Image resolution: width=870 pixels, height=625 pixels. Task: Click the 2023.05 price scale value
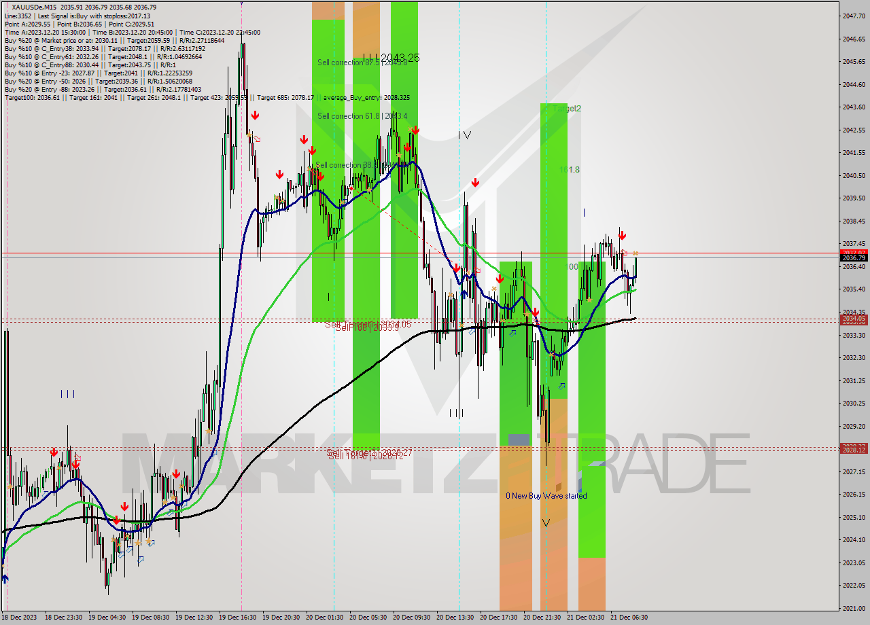pos(854,562)
